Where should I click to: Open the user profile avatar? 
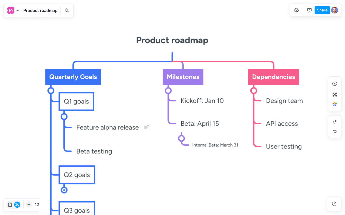[x=335, y=10]
